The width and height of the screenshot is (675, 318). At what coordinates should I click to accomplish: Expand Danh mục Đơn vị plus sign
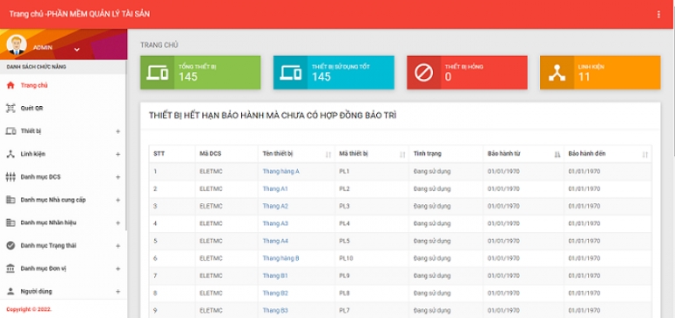click(x=118, y=269)
